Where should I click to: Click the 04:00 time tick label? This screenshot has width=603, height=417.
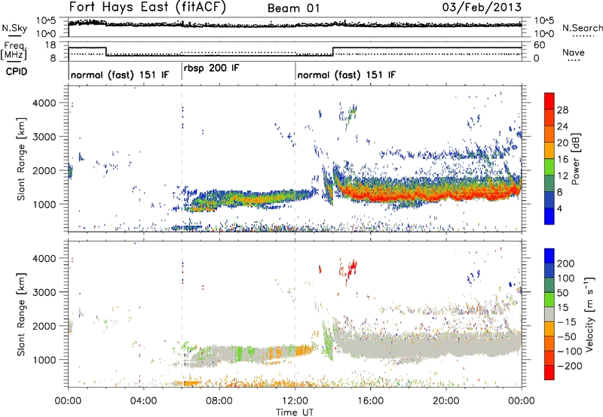143,401
